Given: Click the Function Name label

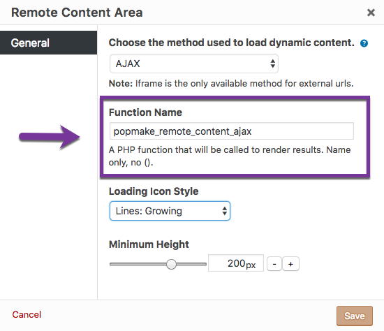Looking at the screenshot, I should tap(145, 112).
